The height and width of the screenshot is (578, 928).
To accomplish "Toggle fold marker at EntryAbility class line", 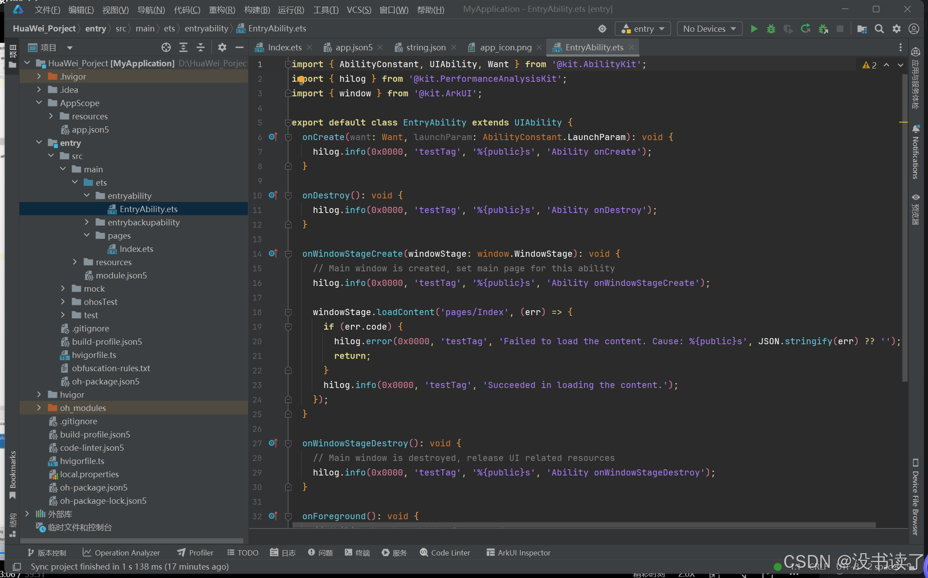I will pyautogui.click(x=288, y=123).
